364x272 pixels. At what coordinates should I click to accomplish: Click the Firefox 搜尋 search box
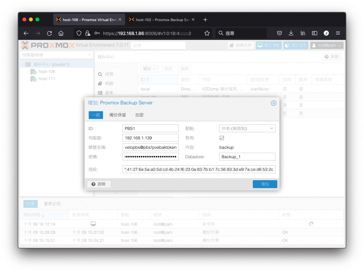point(241,33)
